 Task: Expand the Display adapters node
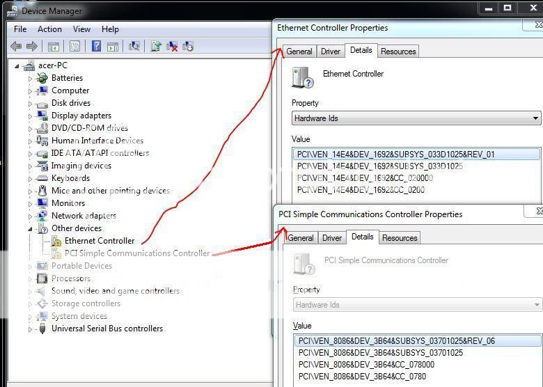(x=30, y=116)
